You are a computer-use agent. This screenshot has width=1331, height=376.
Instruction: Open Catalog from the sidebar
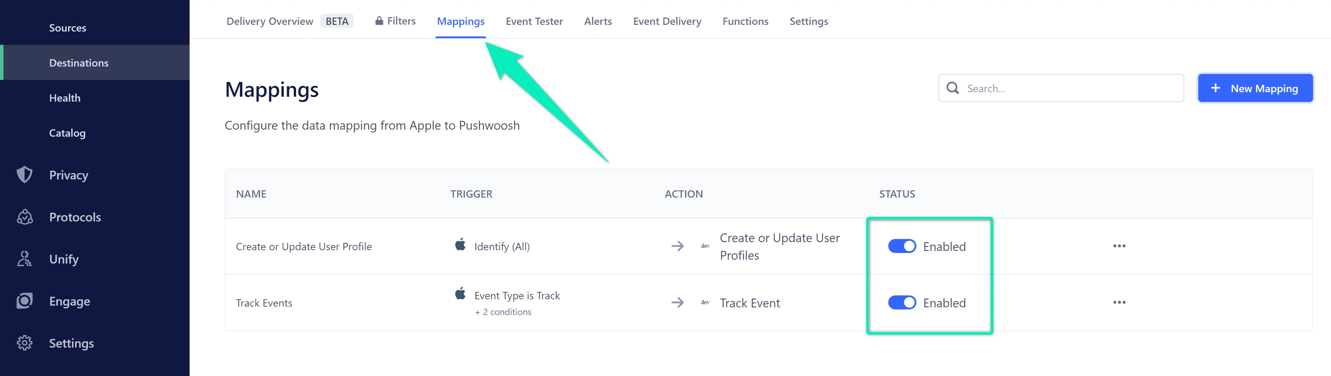pos(67,132)
